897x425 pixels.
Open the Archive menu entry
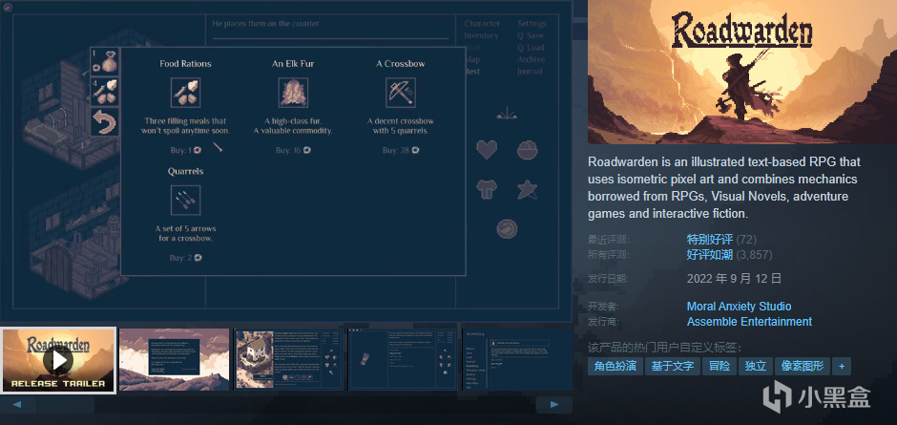[x=531, y=59]
